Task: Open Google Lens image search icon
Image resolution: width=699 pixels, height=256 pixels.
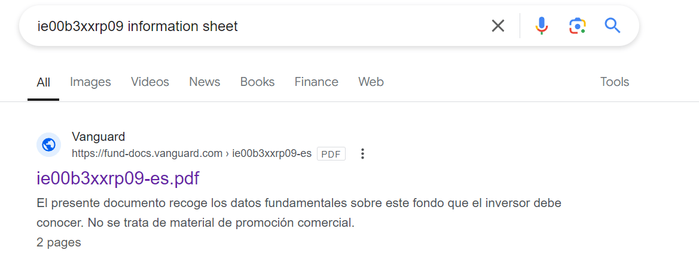Action: (577, 26)
